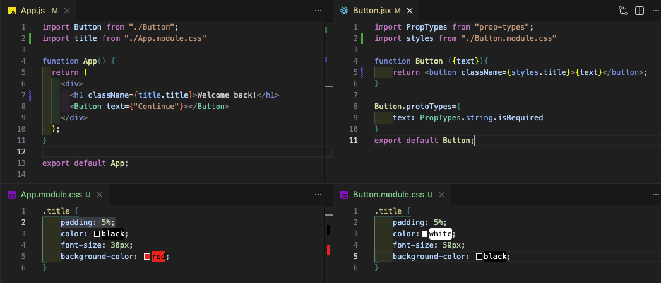
Task: Click line number 11 in Button.jsx
Action: click(354, 141)
